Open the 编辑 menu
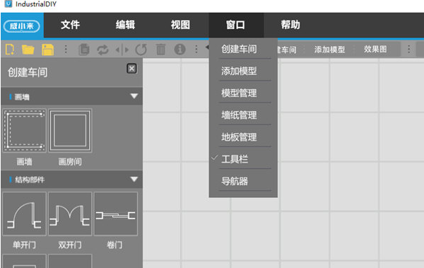The width and height of the screenshot is (424, 268). 126,25
